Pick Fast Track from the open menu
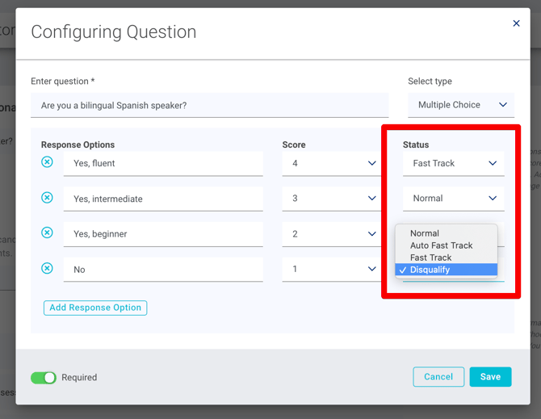Viewport: 541px width, 419px height. (x=430, y=258)
